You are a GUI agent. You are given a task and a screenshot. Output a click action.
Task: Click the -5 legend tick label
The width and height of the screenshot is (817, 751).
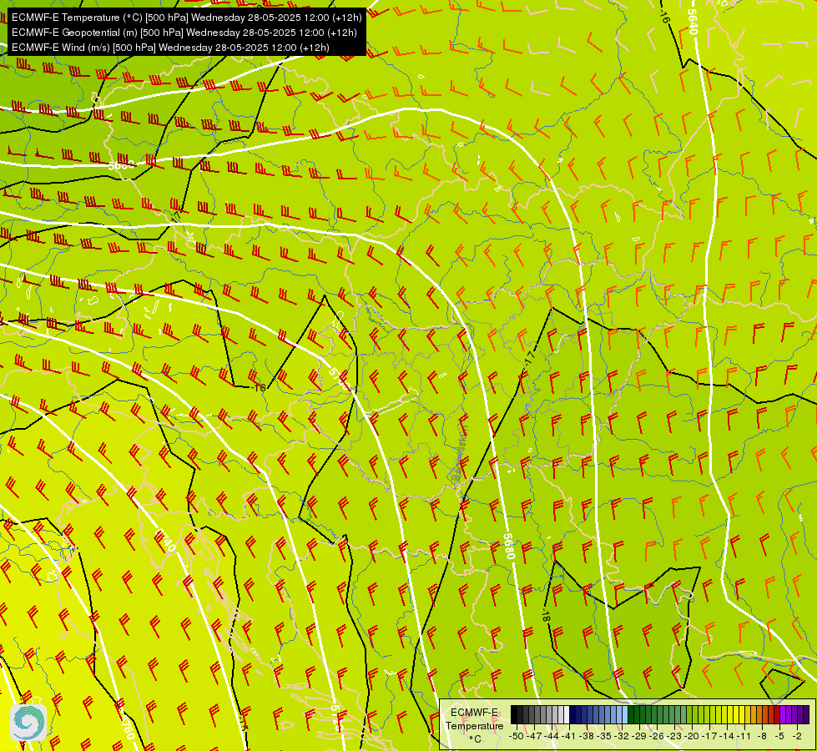(779, 736)
